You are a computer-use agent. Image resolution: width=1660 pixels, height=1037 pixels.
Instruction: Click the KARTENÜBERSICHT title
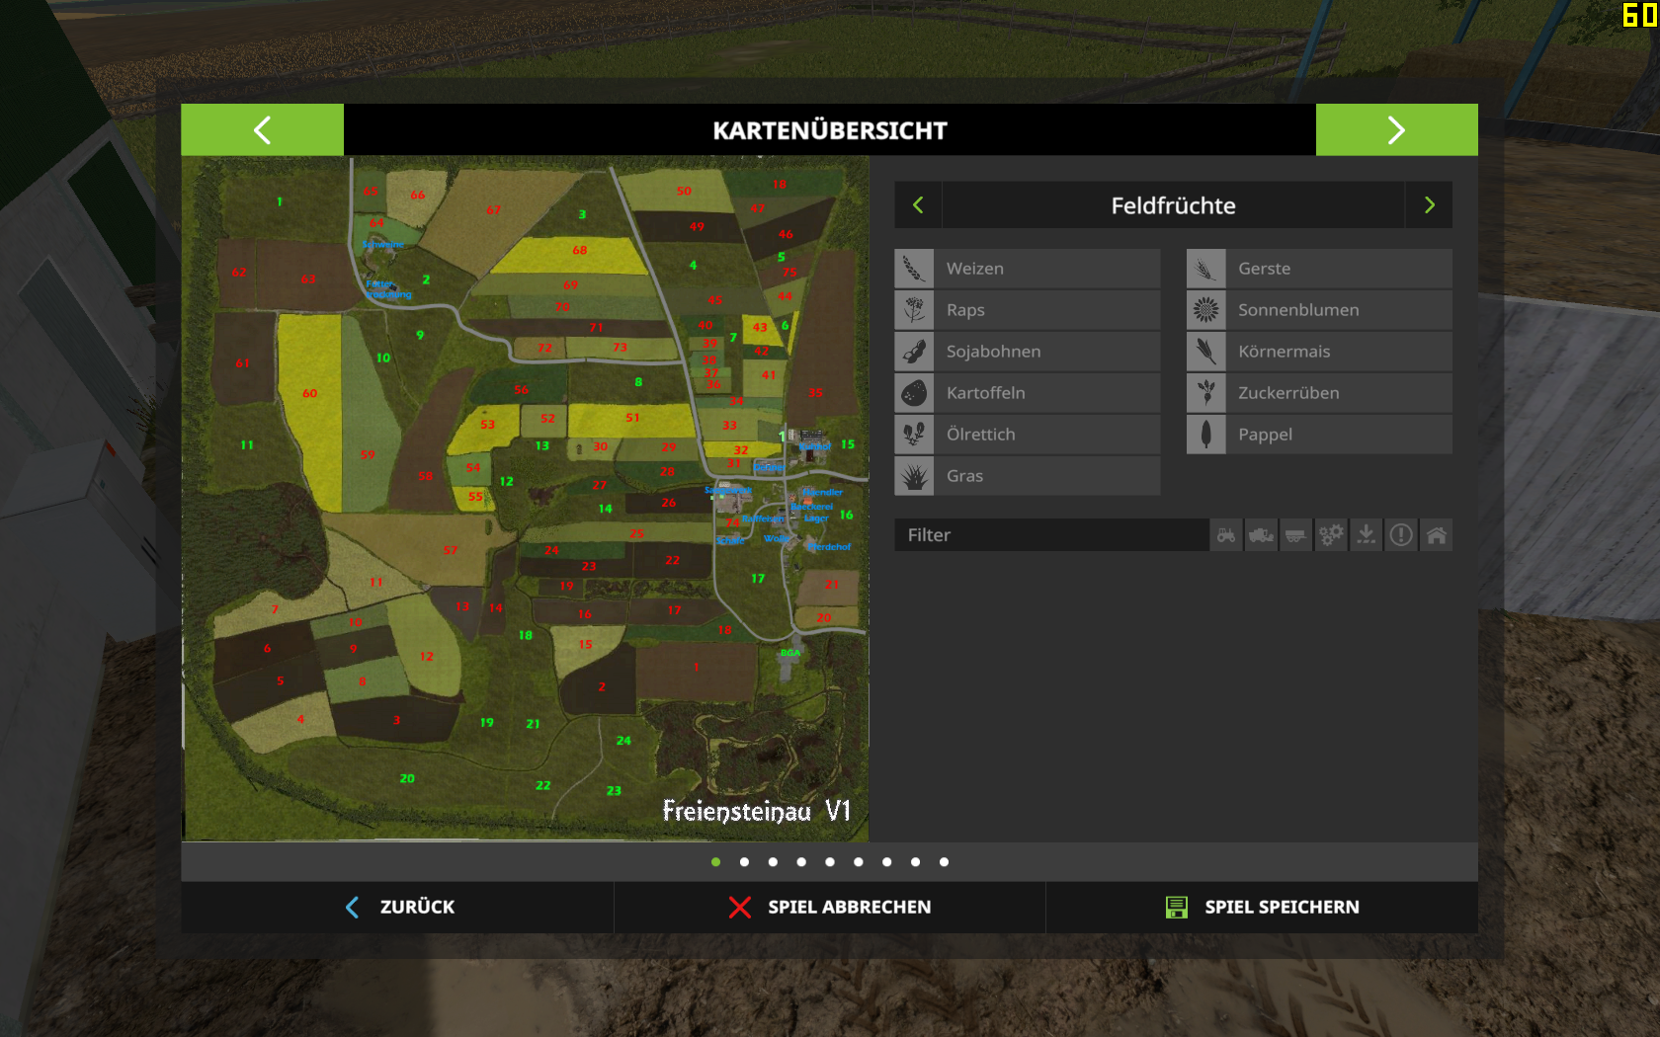point(830,130)
